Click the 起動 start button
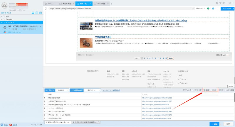Viewport: 235px width, 127px height. click(214, 124)
